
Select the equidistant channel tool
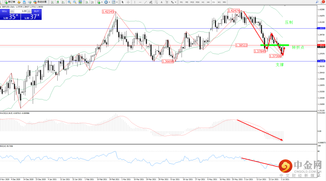pyautogui.click(x=151, y=2)
